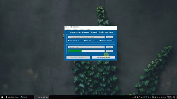Click the Làm mới refresh button
The height and width of the screenshot is (99, 177).
(110, 37)
